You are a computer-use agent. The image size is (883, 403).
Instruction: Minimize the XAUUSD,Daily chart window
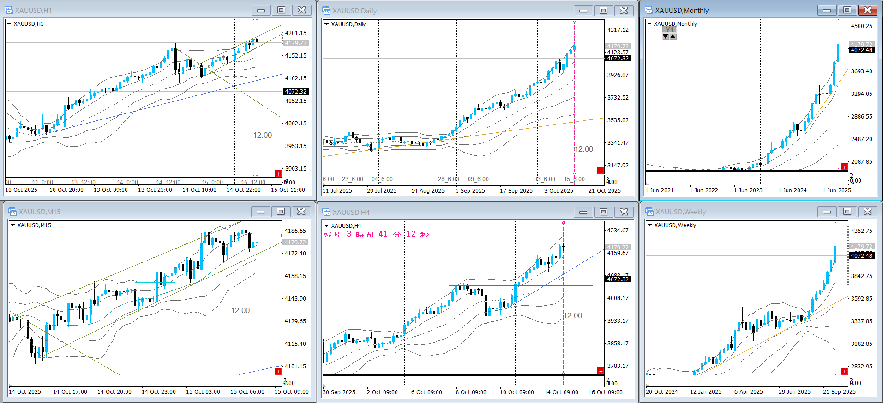pyautogui.click(x=583, y=11)
